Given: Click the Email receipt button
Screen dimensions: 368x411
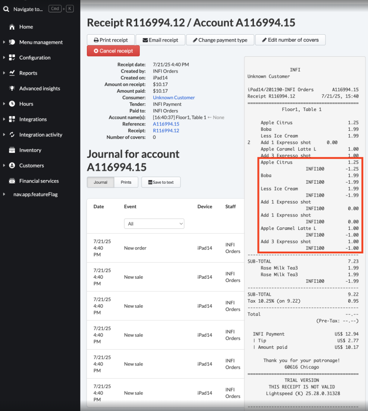Looking at the screenshot, I should point(160,40).
